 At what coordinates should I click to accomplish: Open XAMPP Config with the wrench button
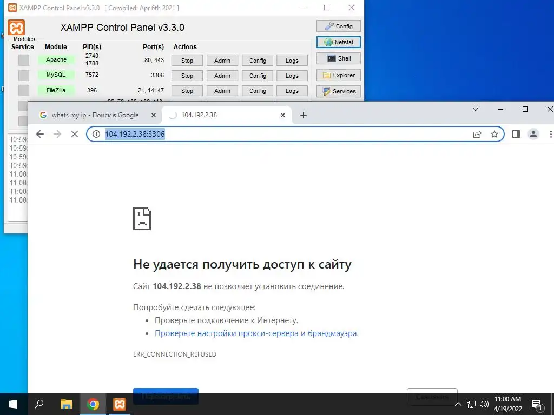coord(339,26)
